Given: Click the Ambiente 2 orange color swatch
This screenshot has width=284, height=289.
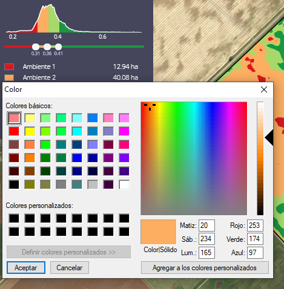Looking at the screenshot, I should tap(9, 77).
